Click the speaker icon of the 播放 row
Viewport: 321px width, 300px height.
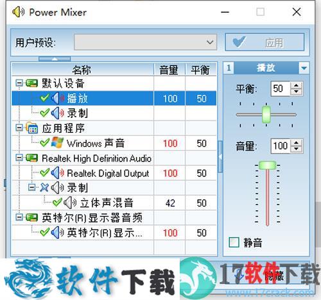click(57, 98)
